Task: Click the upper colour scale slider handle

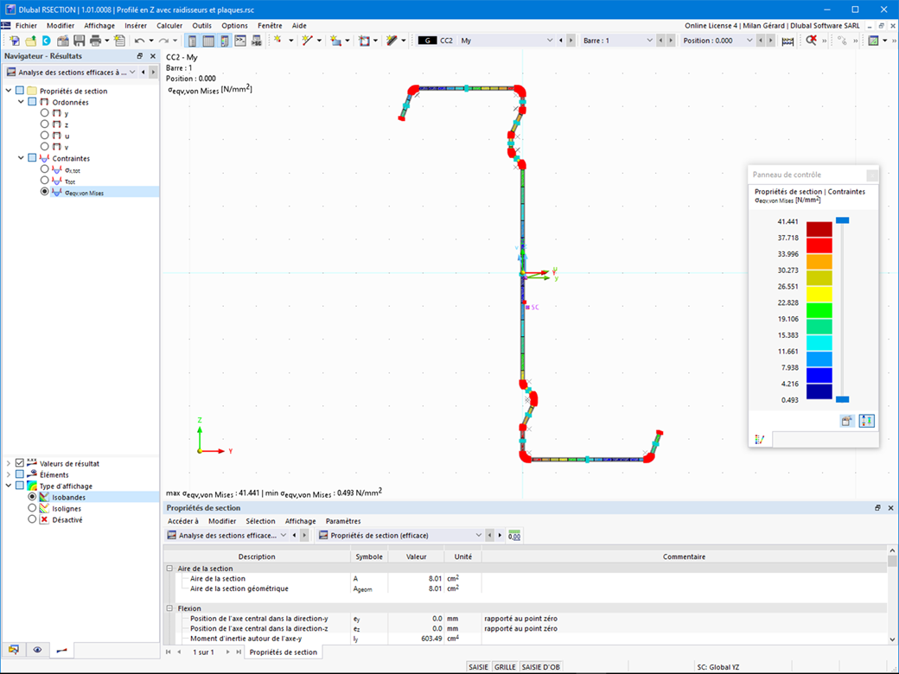Action: pos(842,220)
